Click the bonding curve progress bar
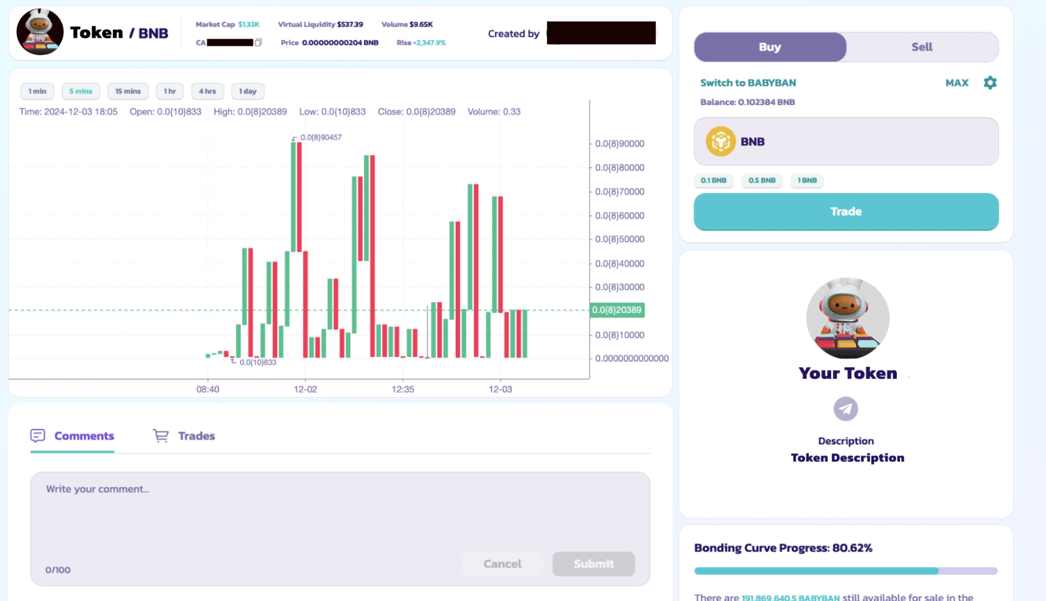The height and width of the screenshot is (601, 1046). click(x=845, y=571)
